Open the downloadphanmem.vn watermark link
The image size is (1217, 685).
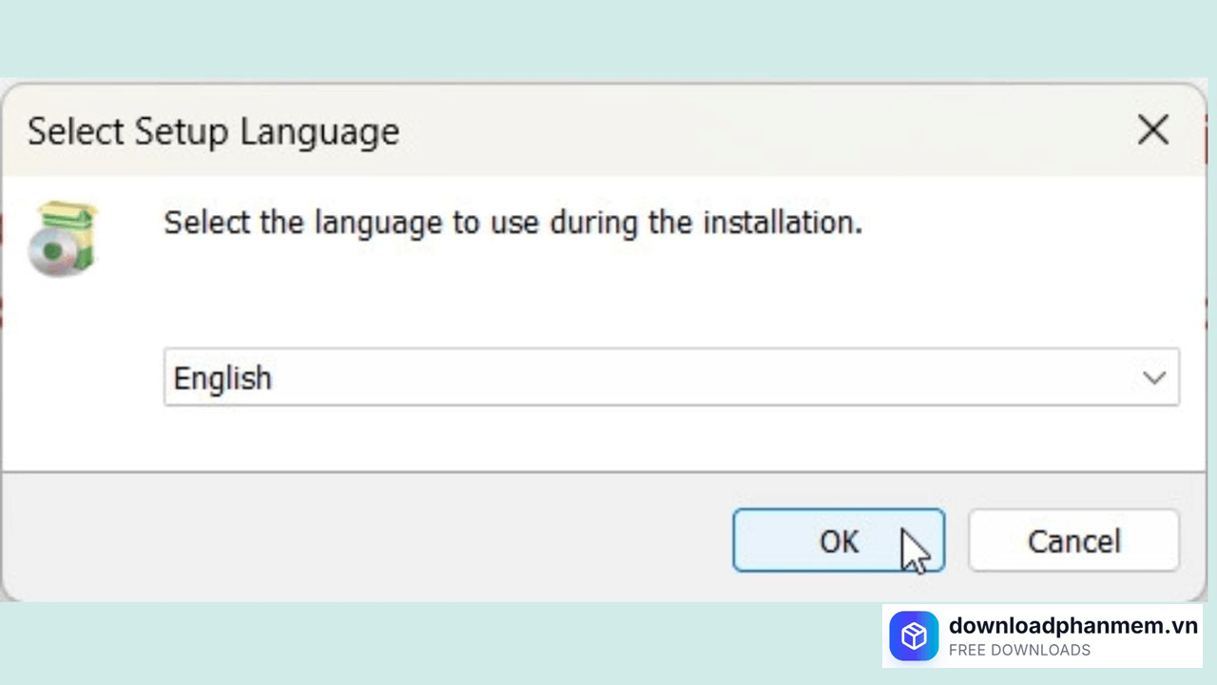(x=1072, y=625)
